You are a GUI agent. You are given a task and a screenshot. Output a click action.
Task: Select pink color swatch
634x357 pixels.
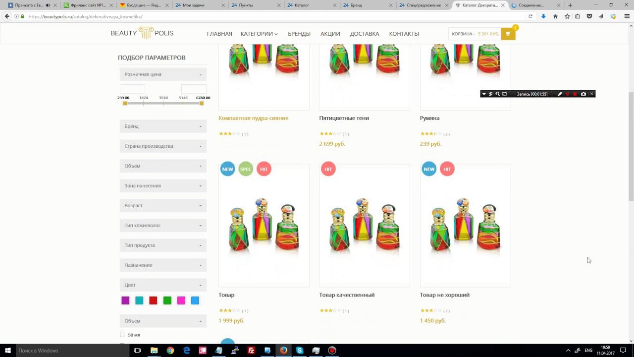click(181, 300)
